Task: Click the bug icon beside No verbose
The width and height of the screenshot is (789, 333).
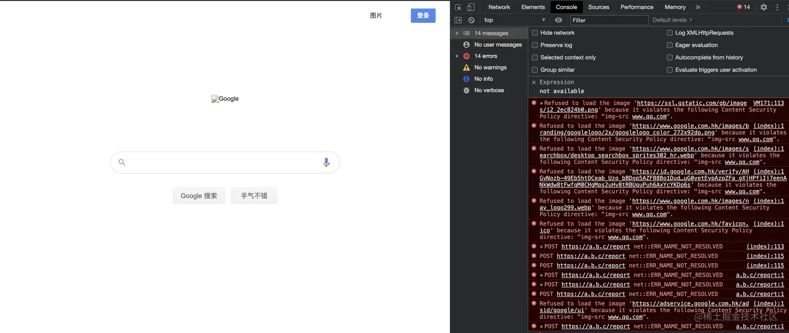Action: 467,90
